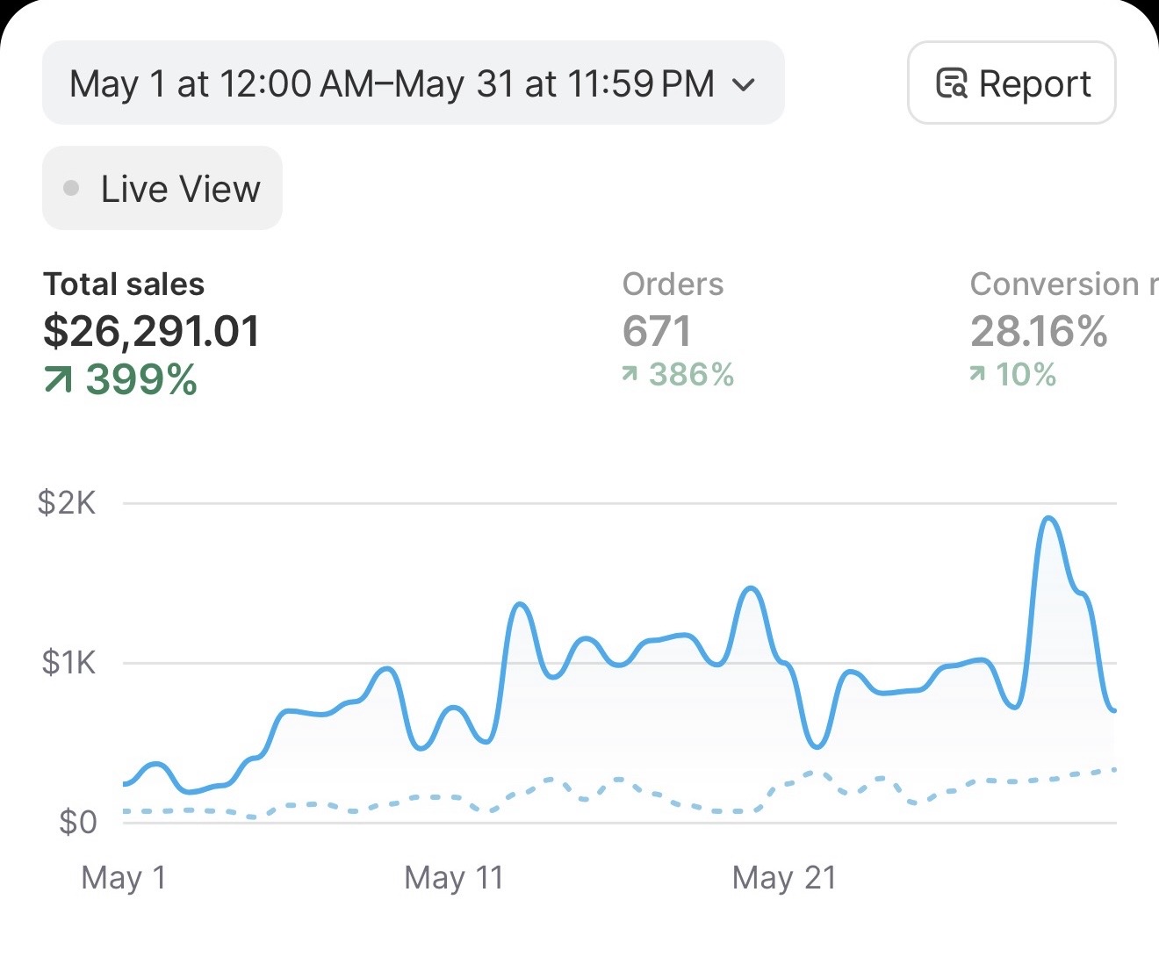
Task: Click the $26,291.01 total sales value
Action: click(x=152, y=331)
